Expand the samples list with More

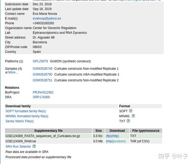(12, 72)
